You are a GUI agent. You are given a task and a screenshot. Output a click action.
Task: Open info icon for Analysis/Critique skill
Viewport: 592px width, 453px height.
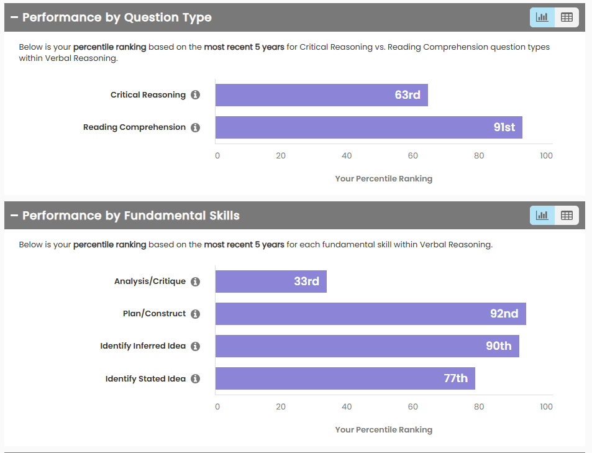pyautogui.click(x=195, y=281)
